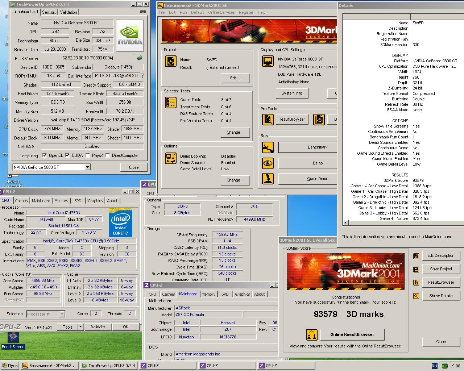The image size is (464, 371).
Task: Click the Options section icon in 3DMark
Action: click(171, 158)
